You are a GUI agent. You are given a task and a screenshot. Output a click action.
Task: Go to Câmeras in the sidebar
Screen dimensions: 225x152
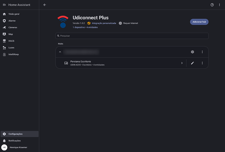(19, 28)
